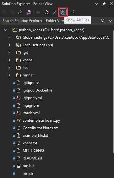Click the search magnifier icon
114x178 pixels.
(103, 21)
